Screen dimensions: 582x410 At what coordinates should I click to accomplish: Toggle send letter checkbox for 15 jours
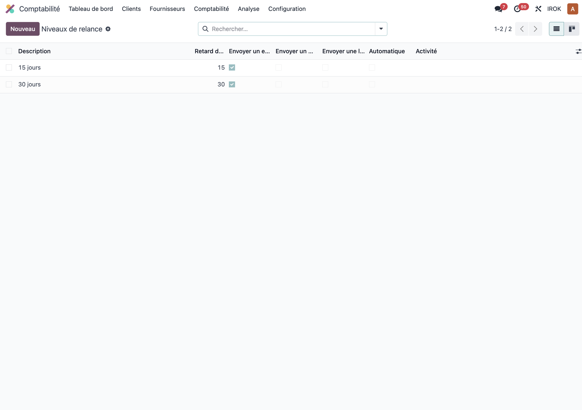click(x=325, y=67)
